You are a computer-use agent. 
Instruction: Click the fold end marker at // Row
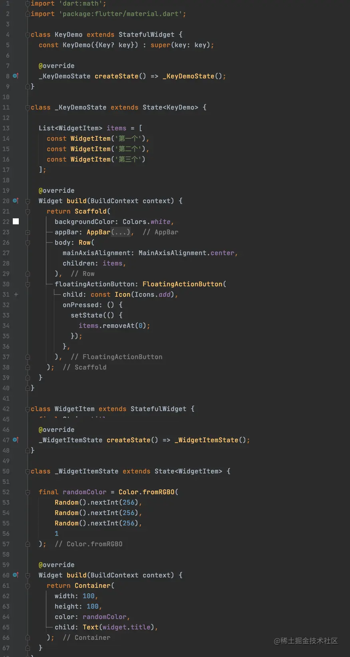tap(28, 274)
